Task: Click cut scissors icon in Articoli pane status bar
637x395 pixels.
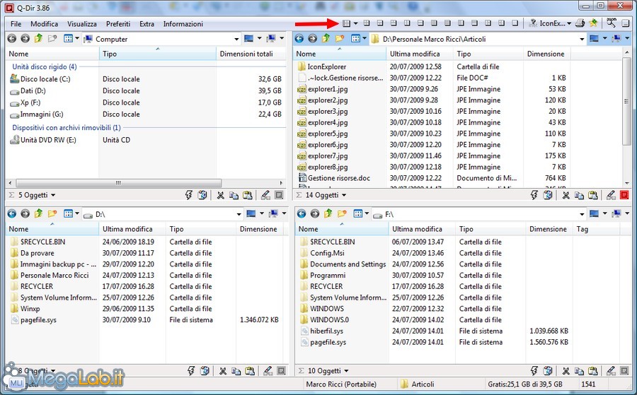Action: click(566, 196)
